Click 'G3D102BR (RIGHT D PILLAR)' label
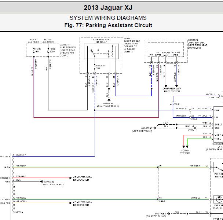 tap(156, 215)
